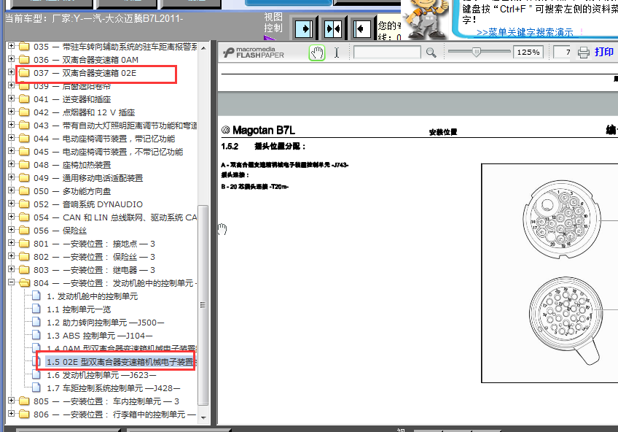618x432 pixels.
Task: Select the FlashPaper text selection tool
Action: click(337, 53)
